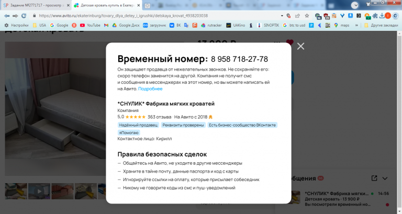Open the 'ВК' bookmark
This screenshot has width=402, height=214.
(x=175, y=25)
